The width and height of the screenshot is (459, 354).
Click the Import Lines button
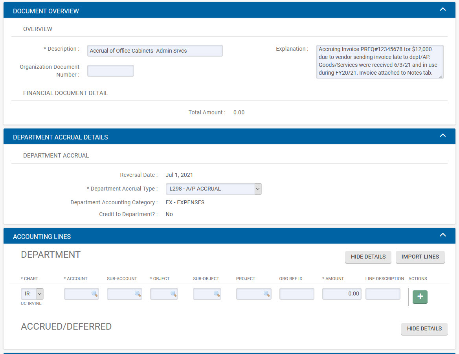pos(420,257)
